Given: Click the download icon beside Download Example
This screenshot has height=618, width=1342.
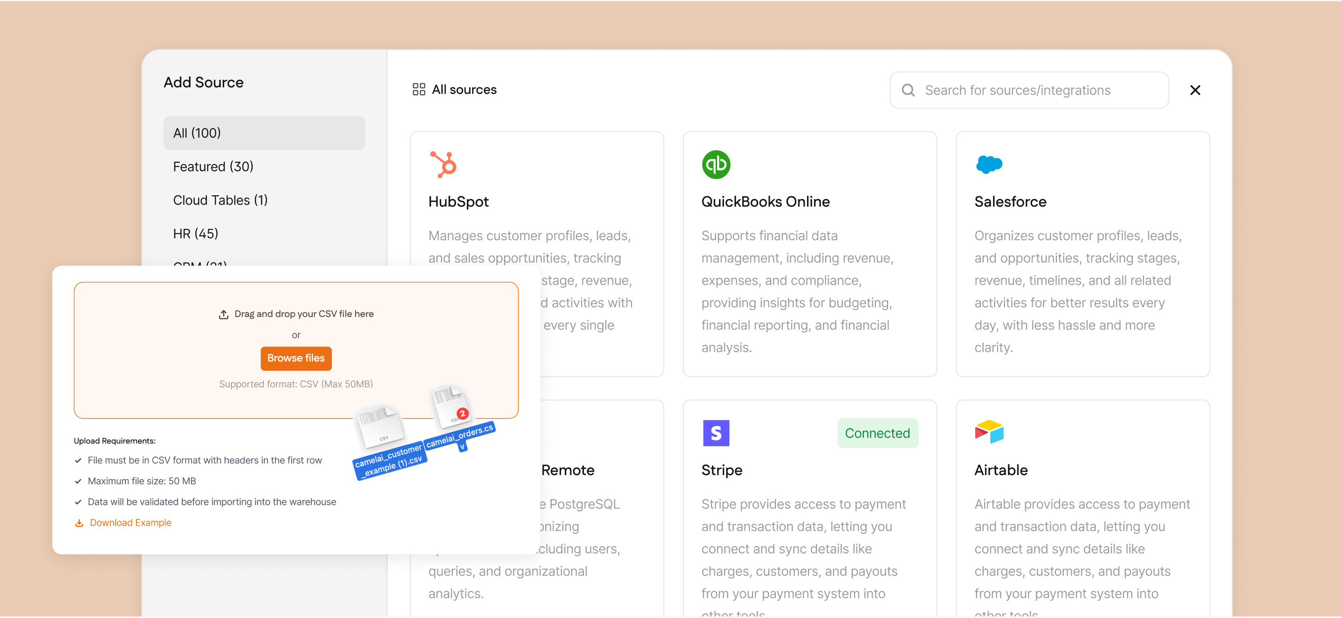Looking at the screenshot, I should point(79,522).
